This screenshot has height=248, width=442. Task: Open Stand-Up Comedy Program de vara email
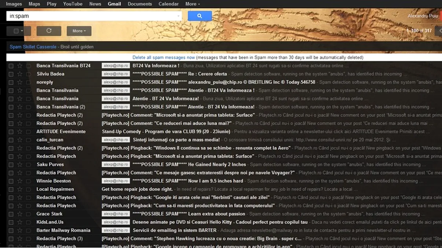(x=166, y=132)
